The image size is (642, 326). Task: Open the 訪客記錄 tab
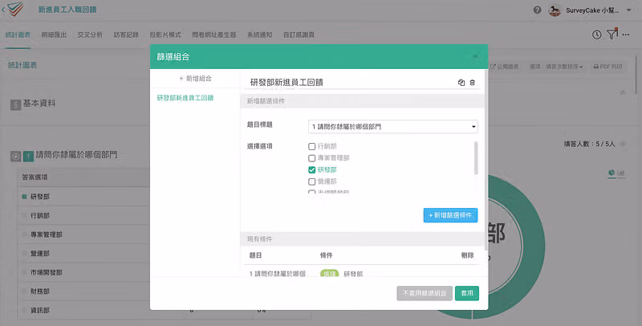pyautogui.click(x=126, y=35)
